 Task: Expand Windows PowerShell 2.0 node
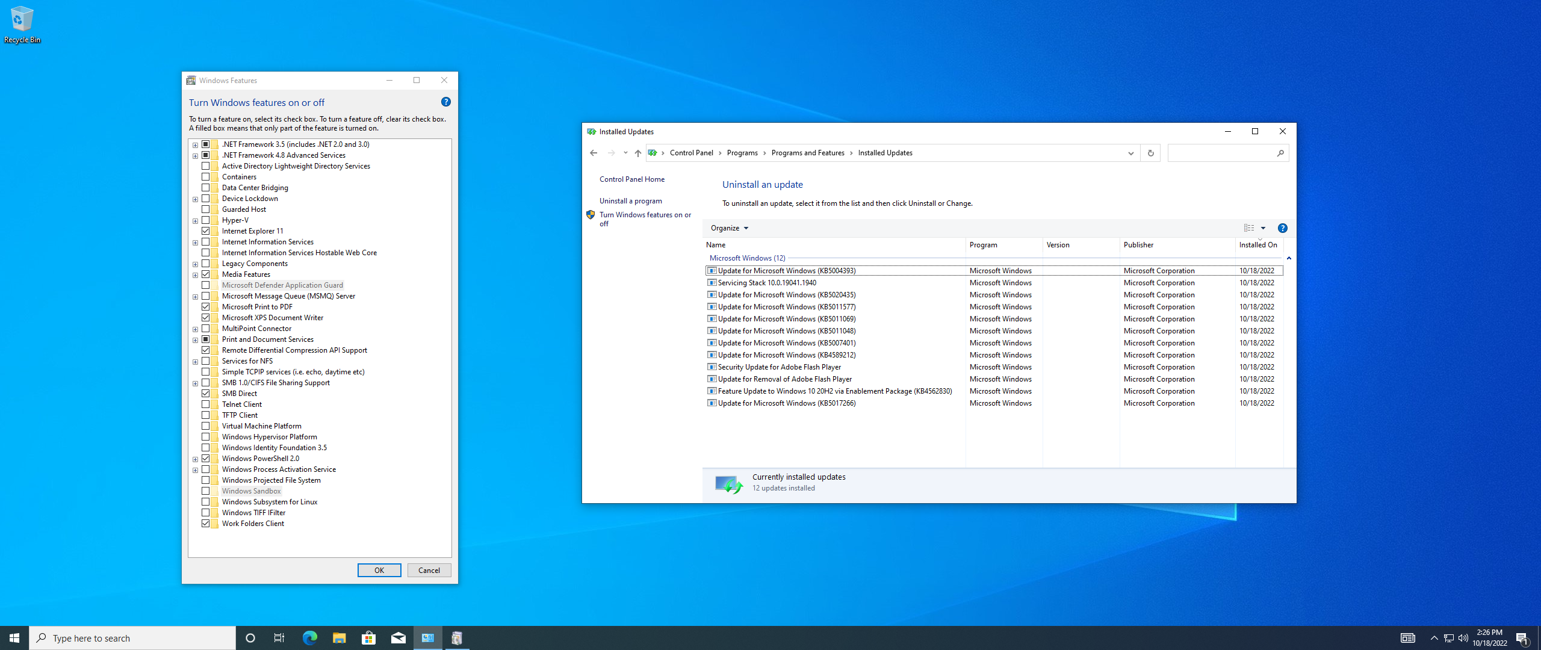coord(195,459)
